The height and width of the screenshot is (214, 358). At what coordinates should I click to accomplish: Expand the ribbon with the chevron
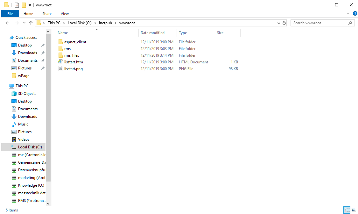(x=348, y=13)
